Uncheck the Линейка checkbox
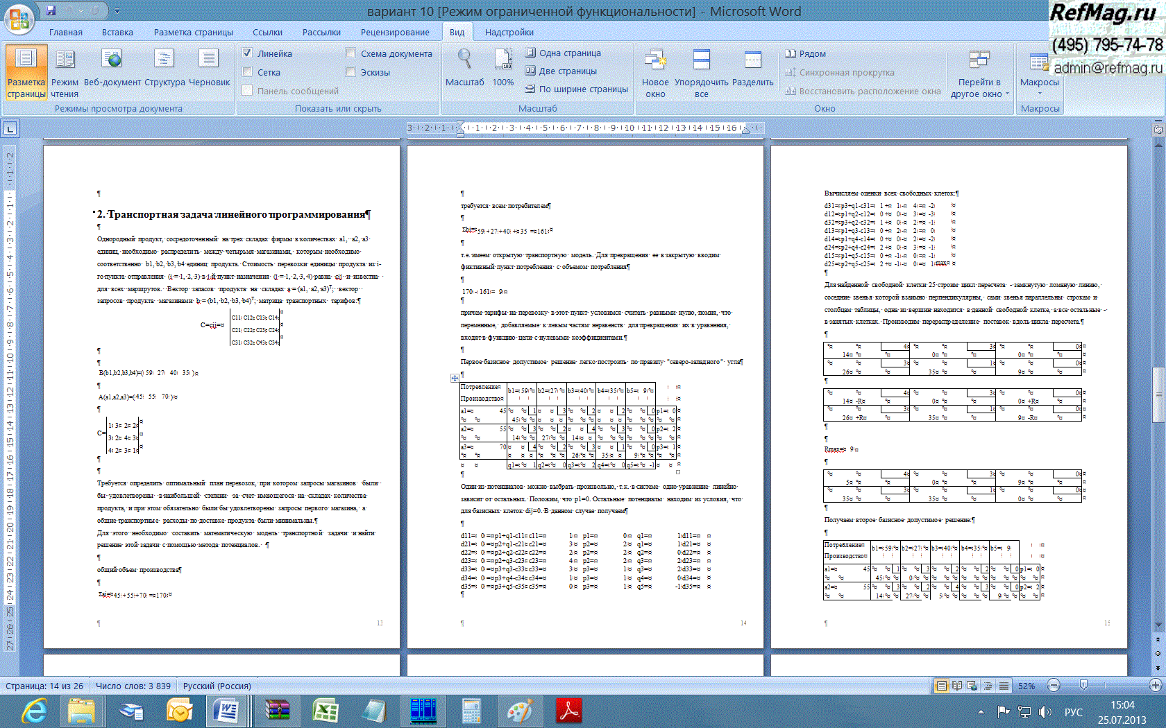Viewport: 1166px width, 728px height. click(247, 53)
